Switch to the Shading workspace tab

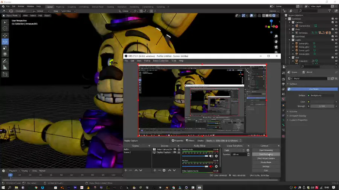pyautogui.click(x=110, y=7)
